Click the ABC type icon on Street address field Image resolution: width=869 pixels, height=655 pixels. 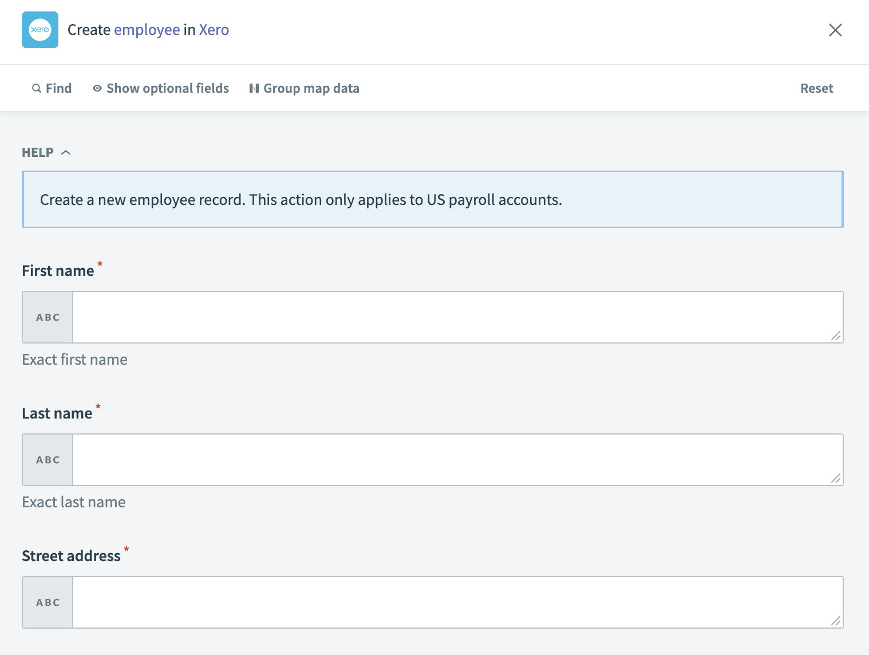click(x=48, y=602)
